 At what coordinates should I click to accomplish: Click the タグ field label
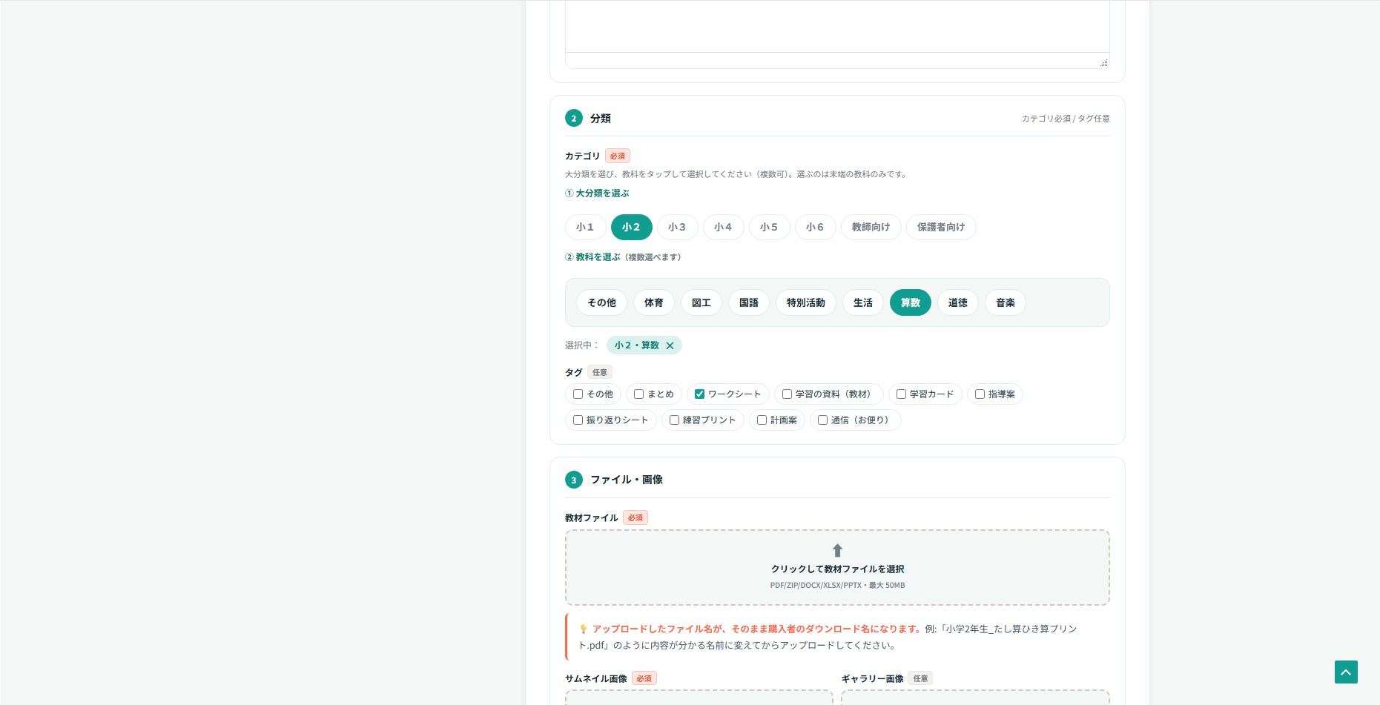574,373
